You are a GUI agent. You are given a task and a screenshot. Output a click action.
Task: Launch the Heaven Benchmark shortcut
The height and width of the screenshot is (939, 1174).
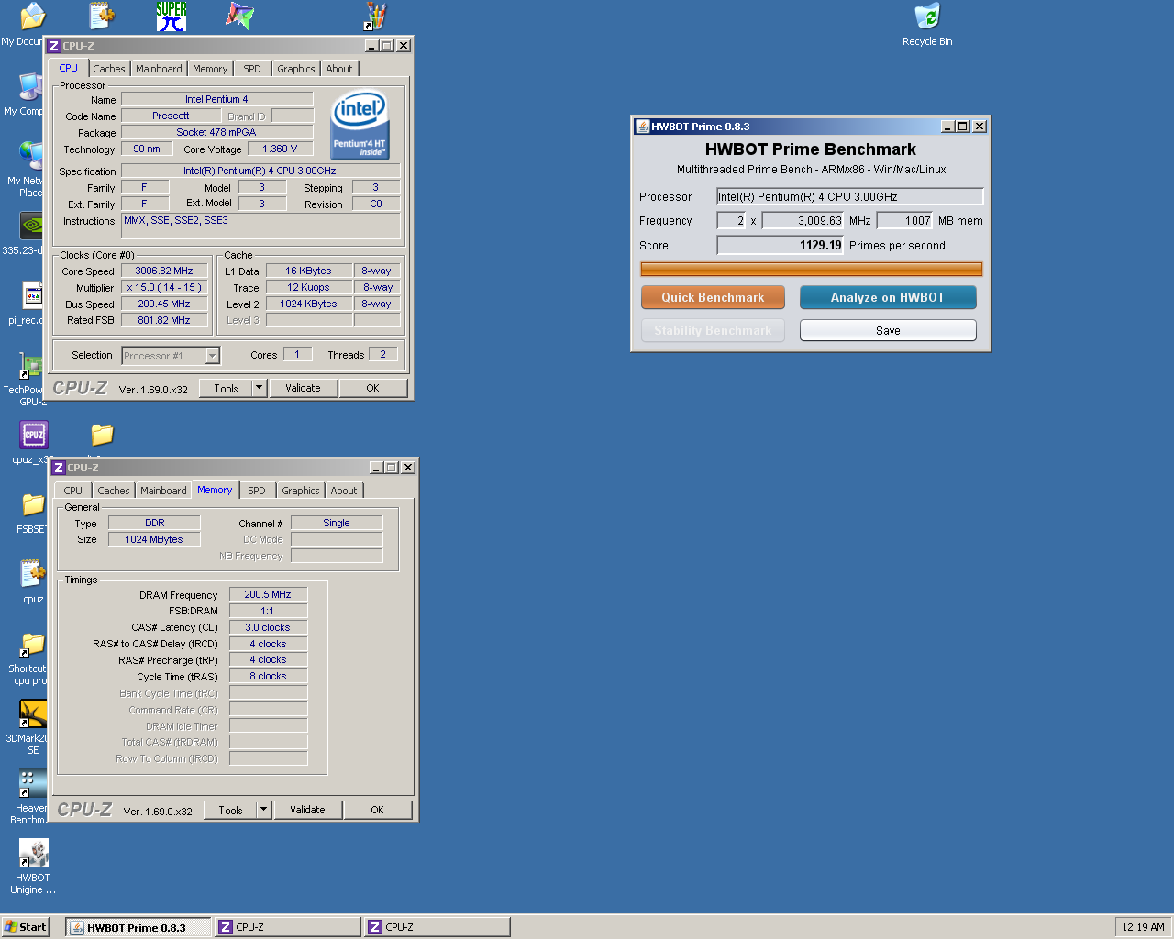(x=31, y=783)
